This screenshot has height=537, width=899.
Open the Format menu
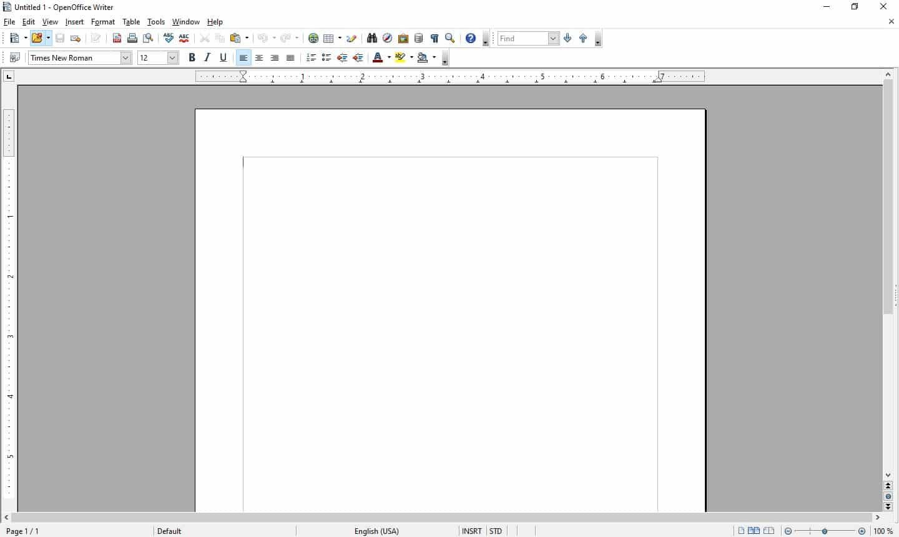pyautogui.click(x=102, y=22)
